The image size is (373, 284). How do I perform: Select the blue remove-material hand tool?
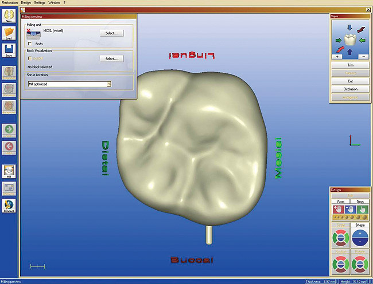point(351,209)
